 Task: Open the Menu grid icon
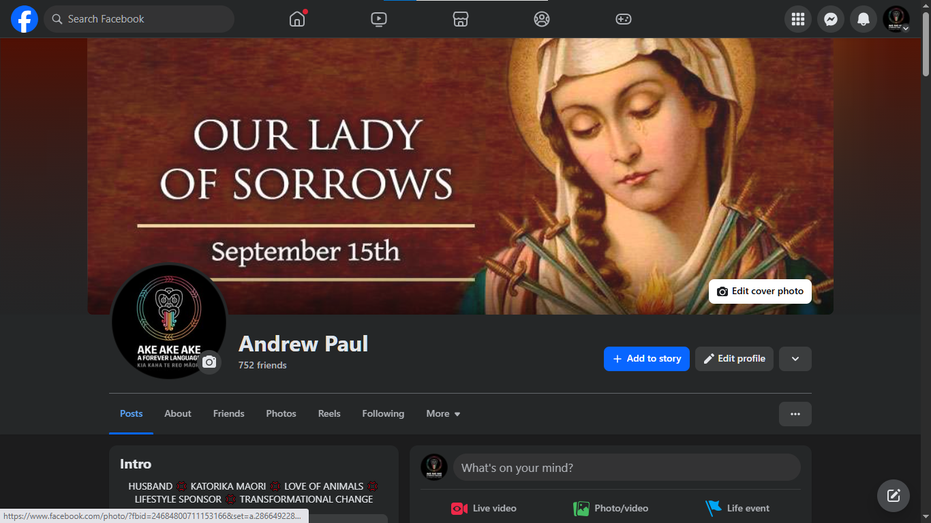[x=798, y=19]
